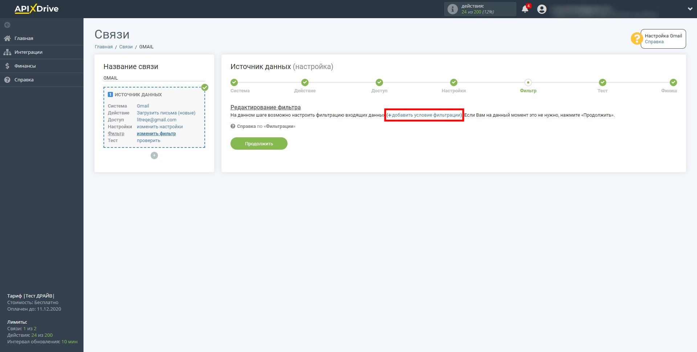Click notification badge showing 4

(x=529, y=6)
